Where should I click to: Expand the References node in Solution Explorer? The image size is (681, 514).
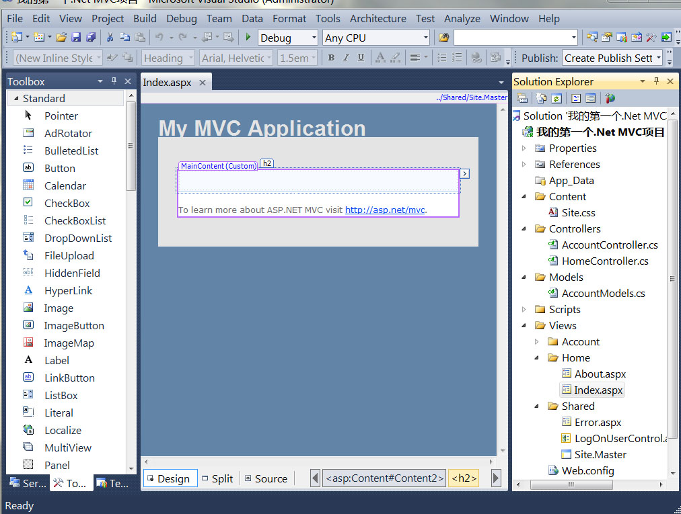click(524, 165)
